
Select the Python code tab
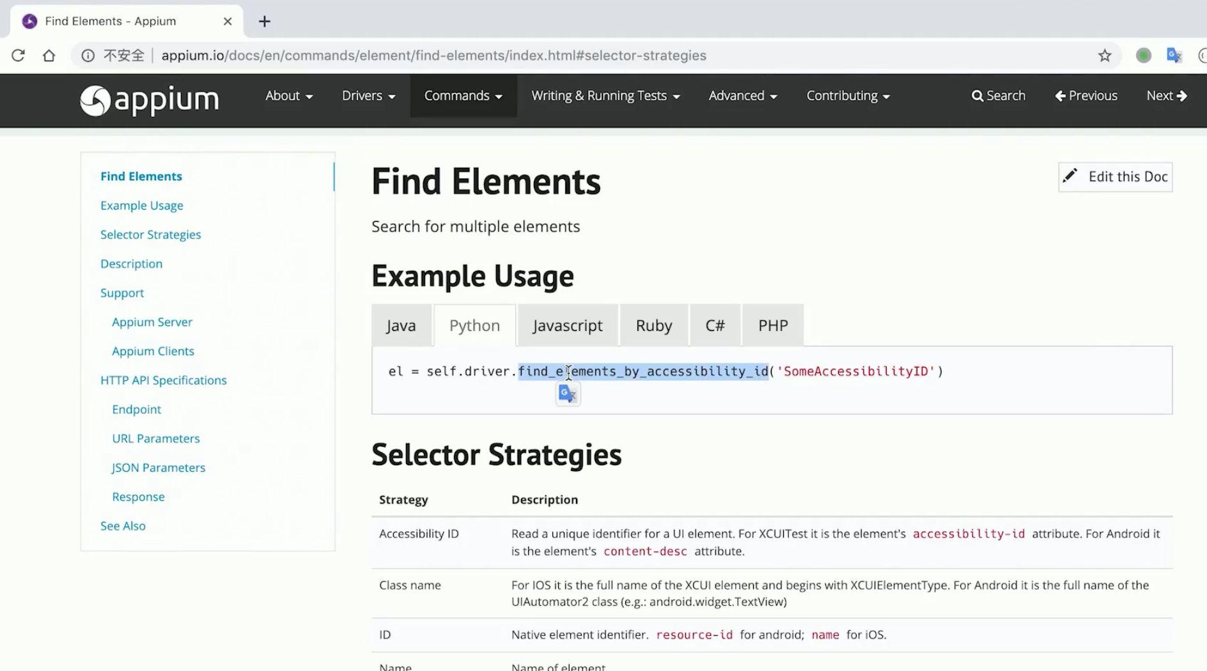pyautogui.click(x=474, y=326)
